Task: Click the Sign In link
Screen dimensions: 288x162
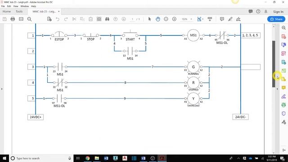Action: click(x=278, y=12)
